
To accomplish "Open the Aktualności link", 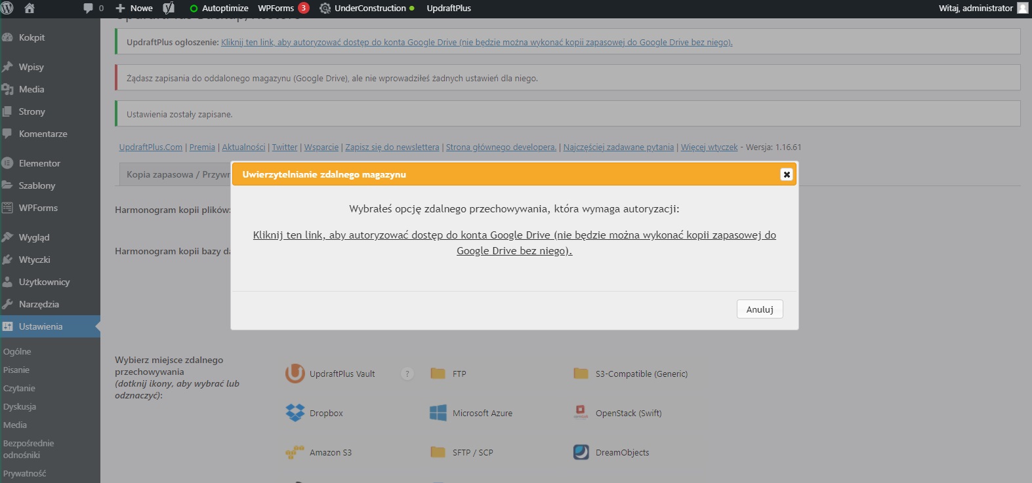I will coord(243,147).
